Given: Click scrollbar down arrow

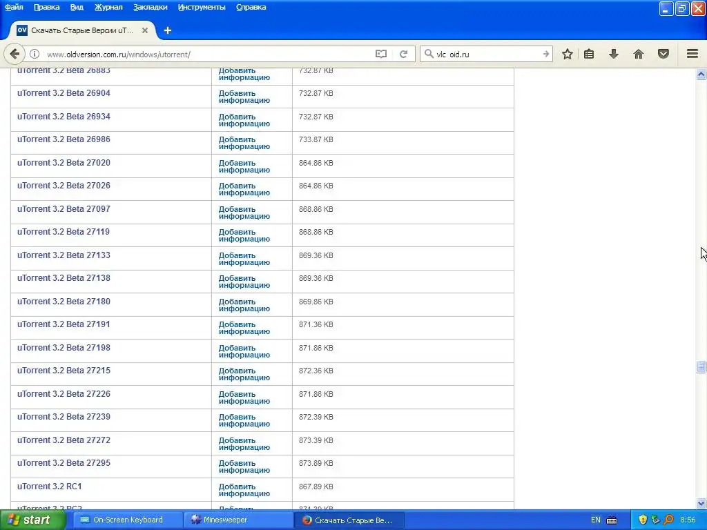Looking at the screenshot, I should 701,504.
